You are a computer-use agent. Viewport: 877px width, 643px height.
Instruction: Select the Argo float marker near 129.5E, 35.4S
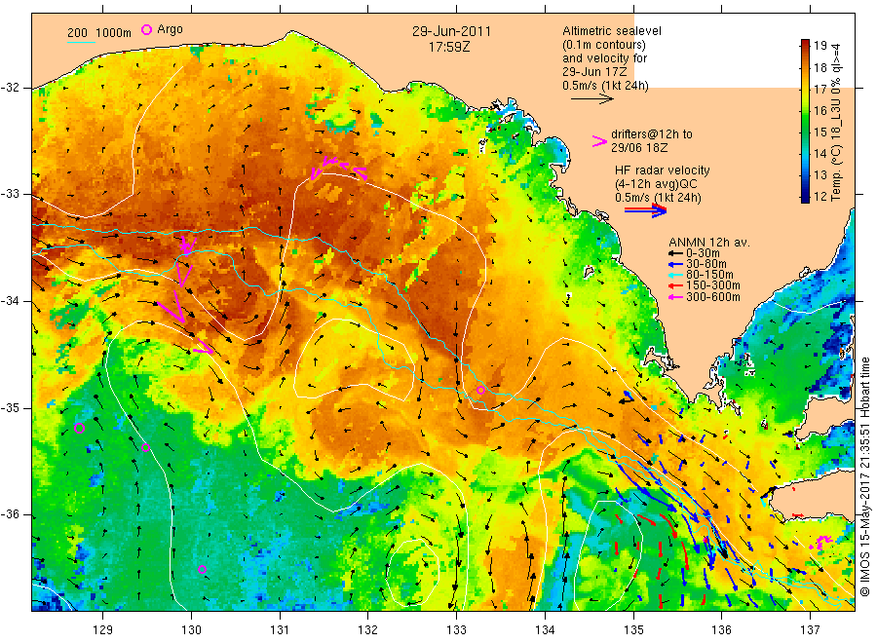(x=146, y=447)
